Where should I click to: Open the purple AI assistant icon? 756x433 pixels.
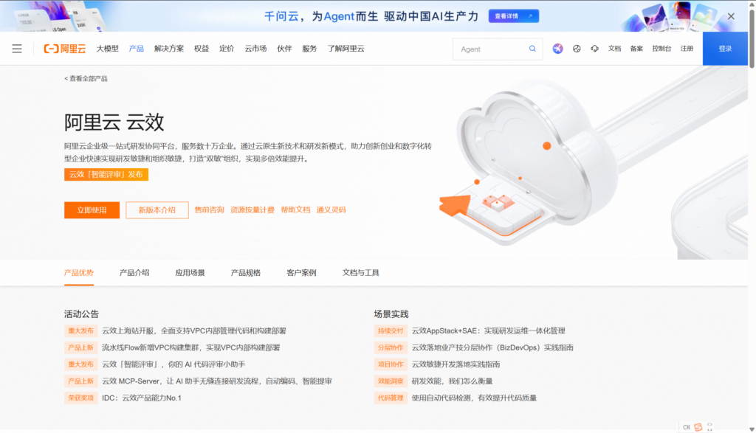(557, 49)
